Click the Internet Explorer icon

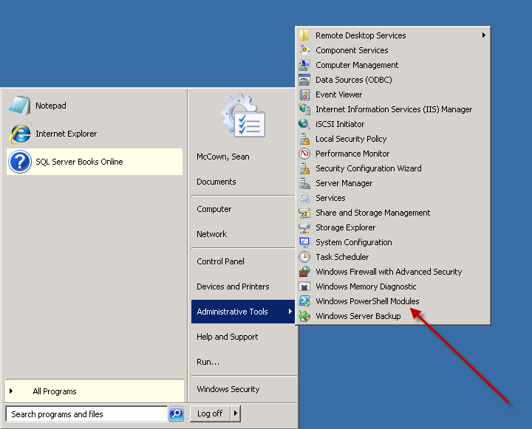21,134
